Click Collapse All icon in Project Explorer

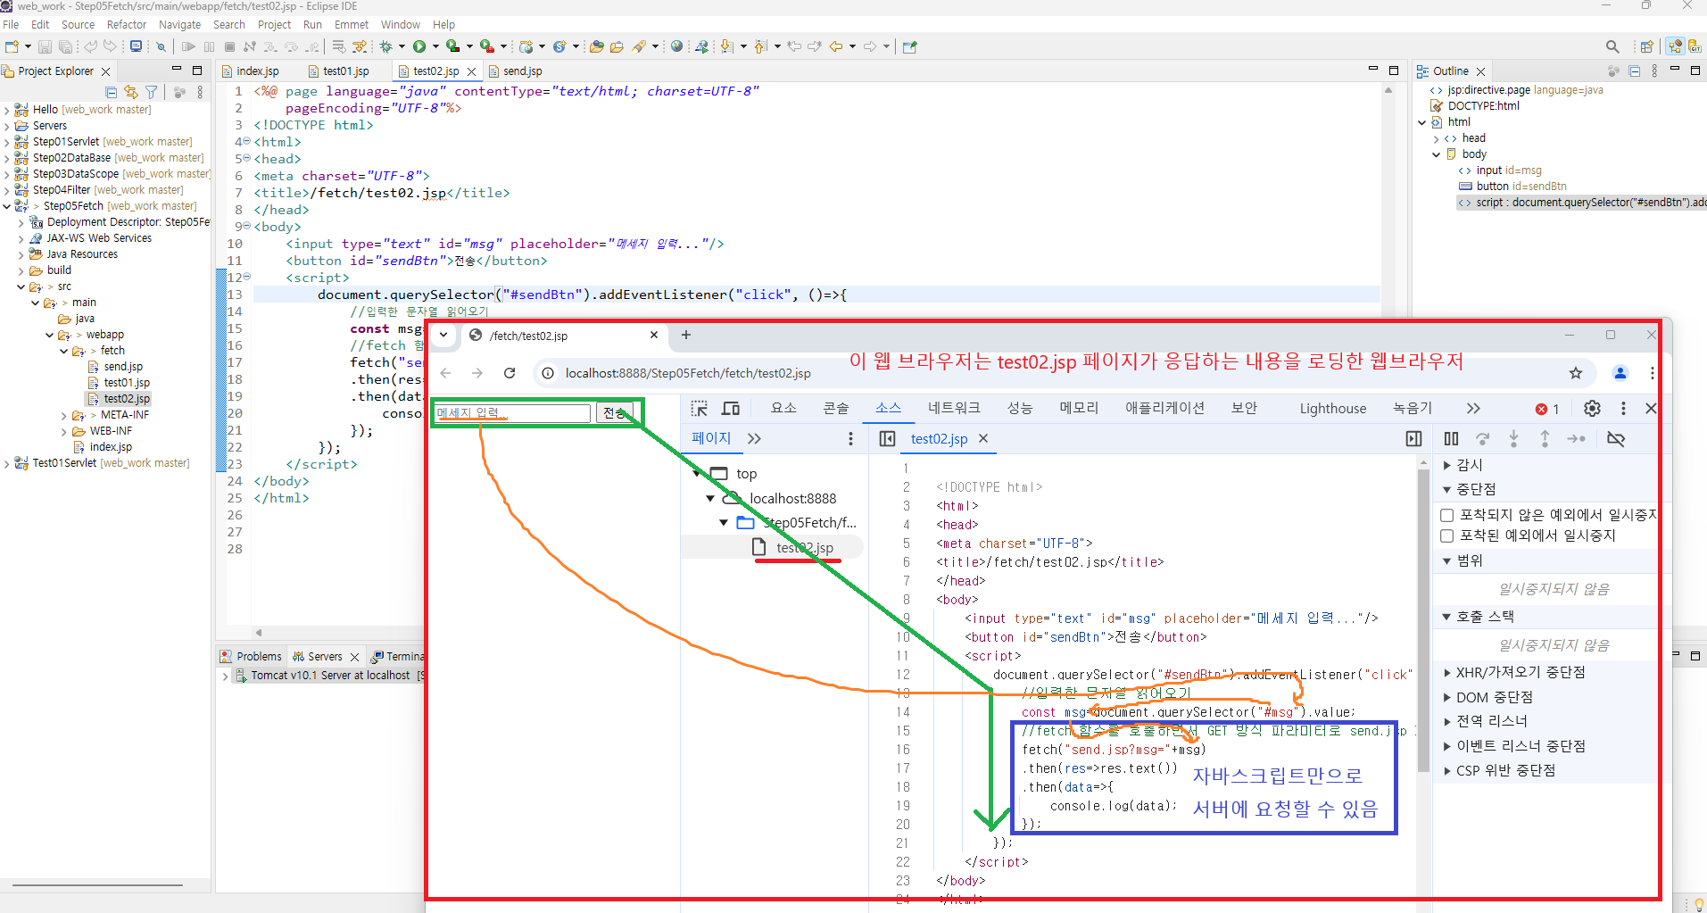(112, 92)
